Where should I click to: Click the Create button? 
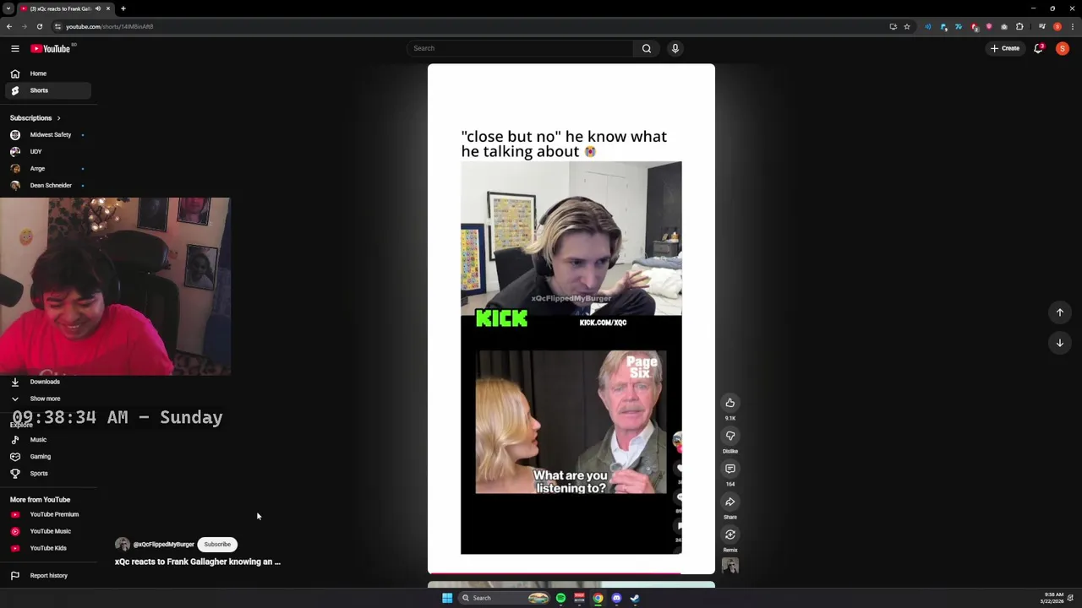tap(1006, 48)
